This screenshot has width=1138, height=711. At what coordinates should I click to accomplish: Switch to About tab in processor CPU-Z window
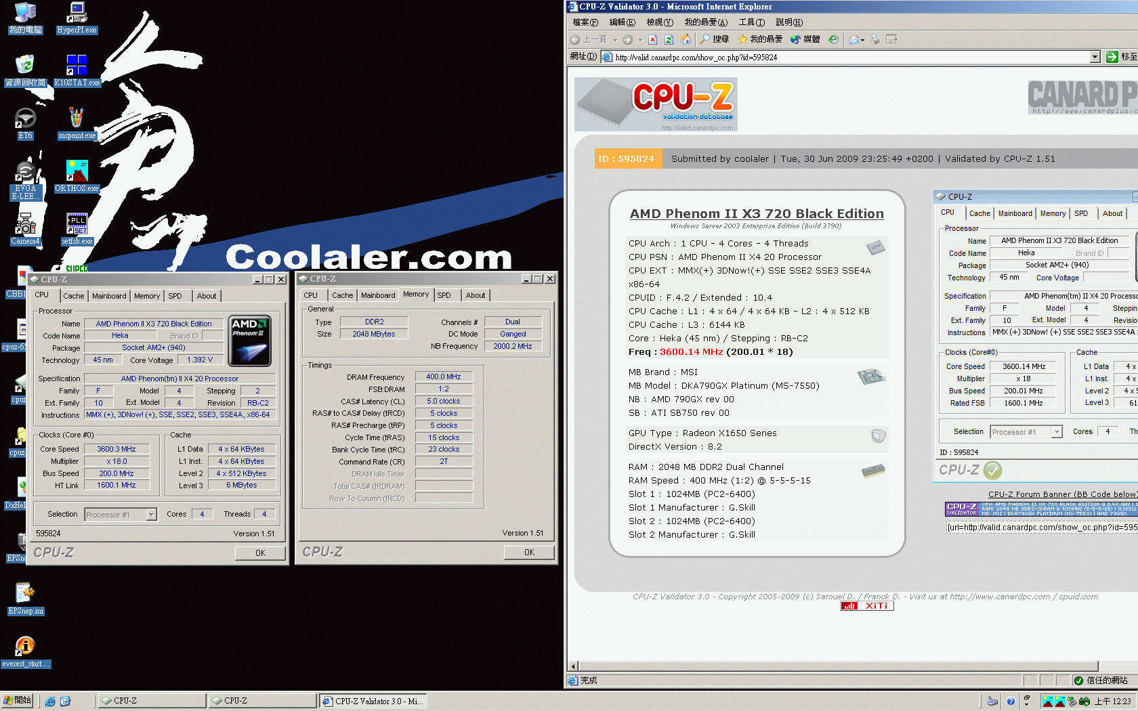[x=207, y=296]
